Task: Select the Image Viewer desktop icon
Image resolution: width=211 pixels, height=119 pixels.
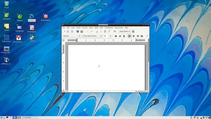Action: point(7,50)
